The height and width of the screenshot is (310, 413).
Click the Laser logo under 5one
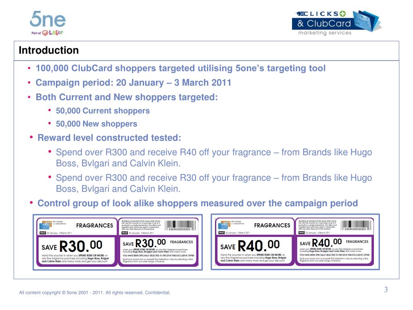[x=48, y=33]
